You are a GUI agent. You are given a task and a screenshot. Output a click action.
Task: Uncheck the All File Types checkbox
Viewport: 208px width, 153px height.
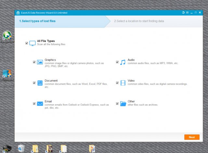(27, 43)
